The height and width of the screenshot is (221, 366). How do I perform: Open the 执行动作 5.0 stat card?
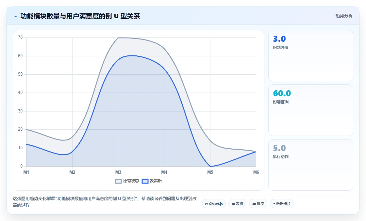[x=311, y=165]
